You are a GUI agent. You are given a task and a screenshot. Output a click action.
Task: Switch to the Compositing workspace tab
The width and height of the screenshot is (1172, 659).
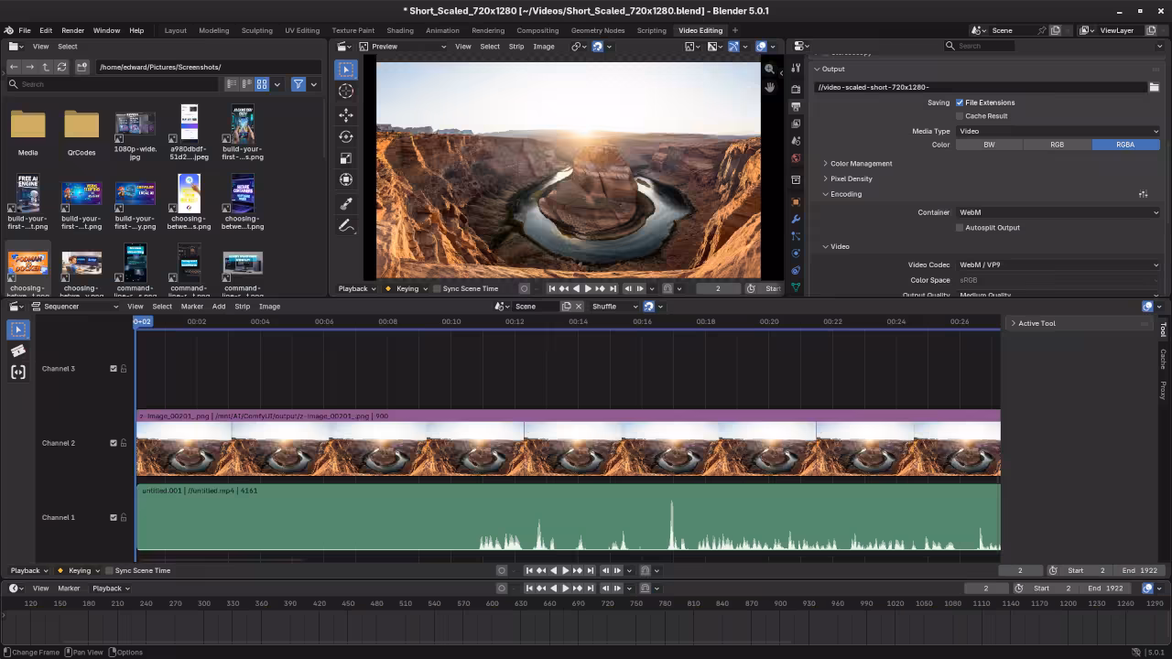click(537, 30)
